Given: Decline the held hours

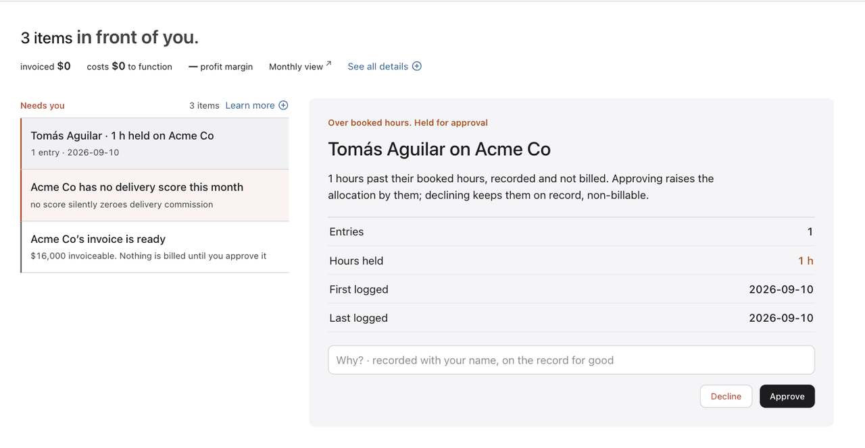Looking at the screenshot, I should click(726, 396).
